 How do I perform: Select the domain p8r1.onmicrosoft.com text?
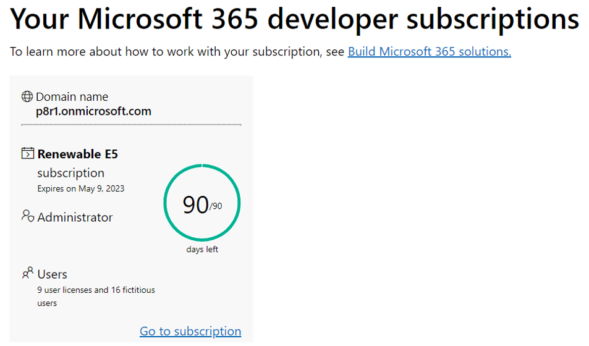coord(93,111)
